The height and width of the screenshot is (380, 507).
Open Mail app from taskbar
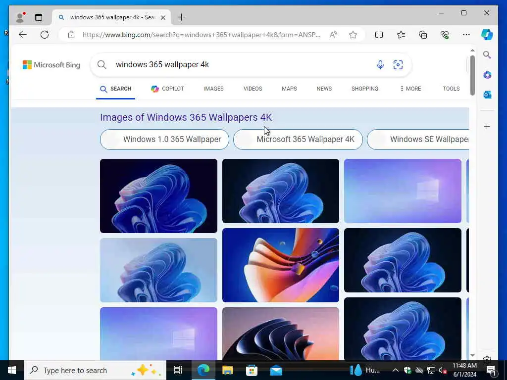(276, 370)
